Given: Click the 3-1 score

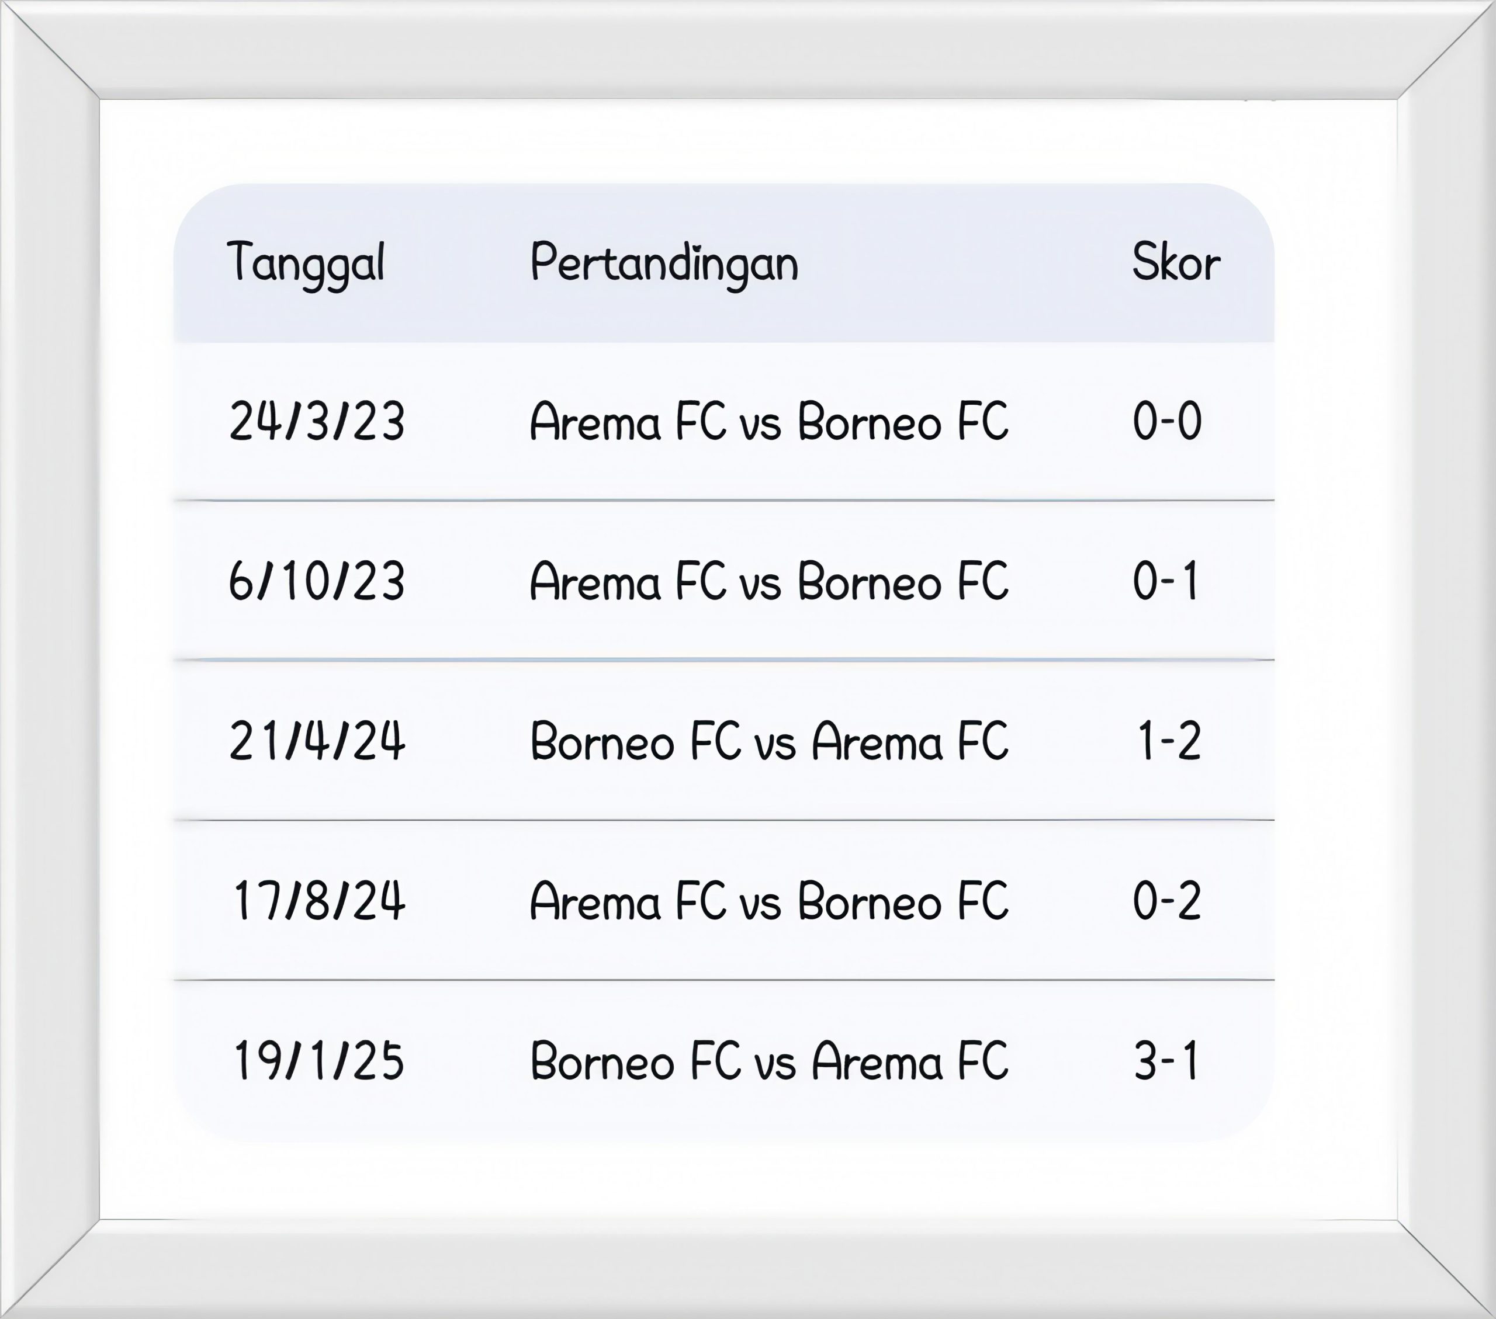Looking at the screenshot, I should tap(1166, 1061).
